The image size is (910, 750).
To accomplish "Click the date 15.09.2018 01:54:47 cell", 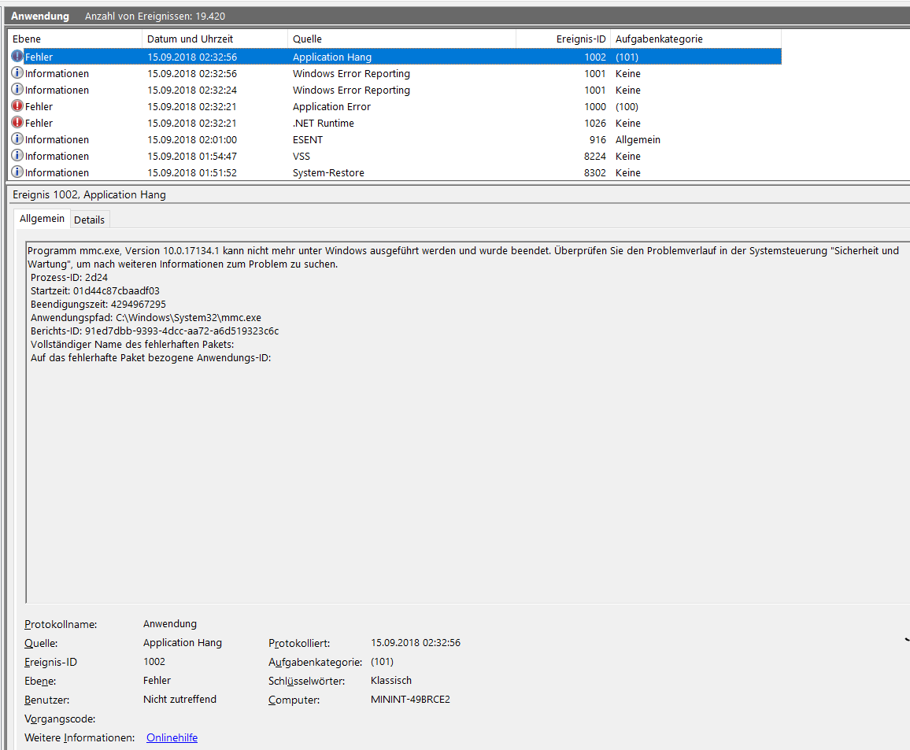I will 192,156.
